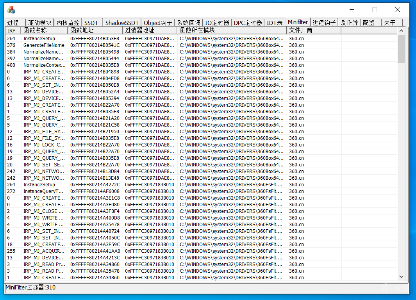
Task: Select row with address 0xFFFFF80214B052A4
Action: (x=201, y=91)
